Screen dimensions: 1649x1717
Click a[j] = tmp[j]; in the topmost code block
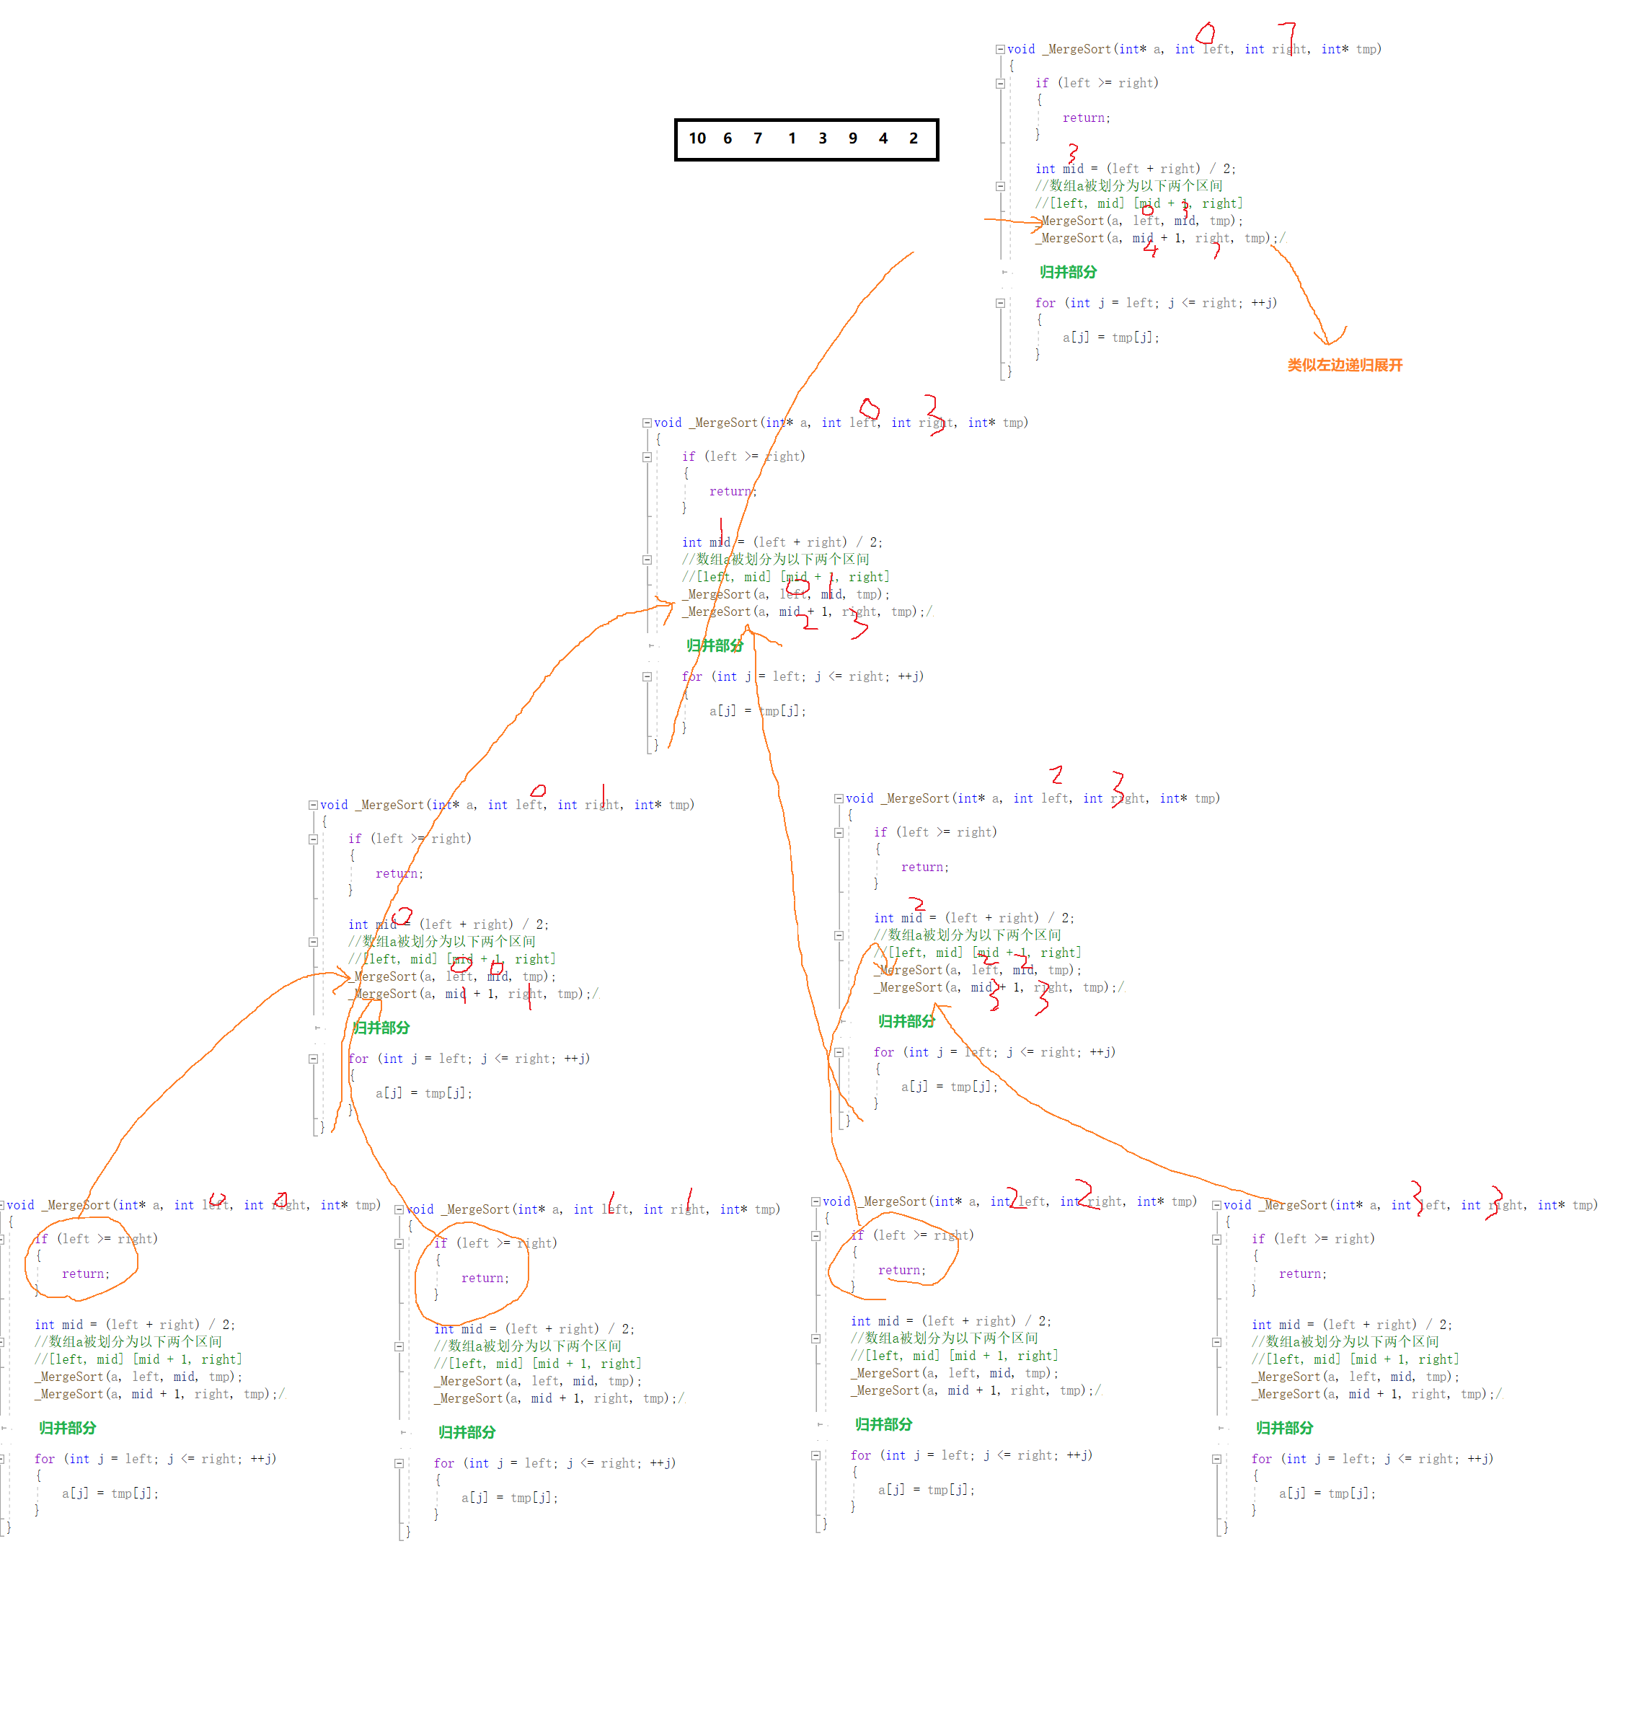click(x=1110, y=337)
